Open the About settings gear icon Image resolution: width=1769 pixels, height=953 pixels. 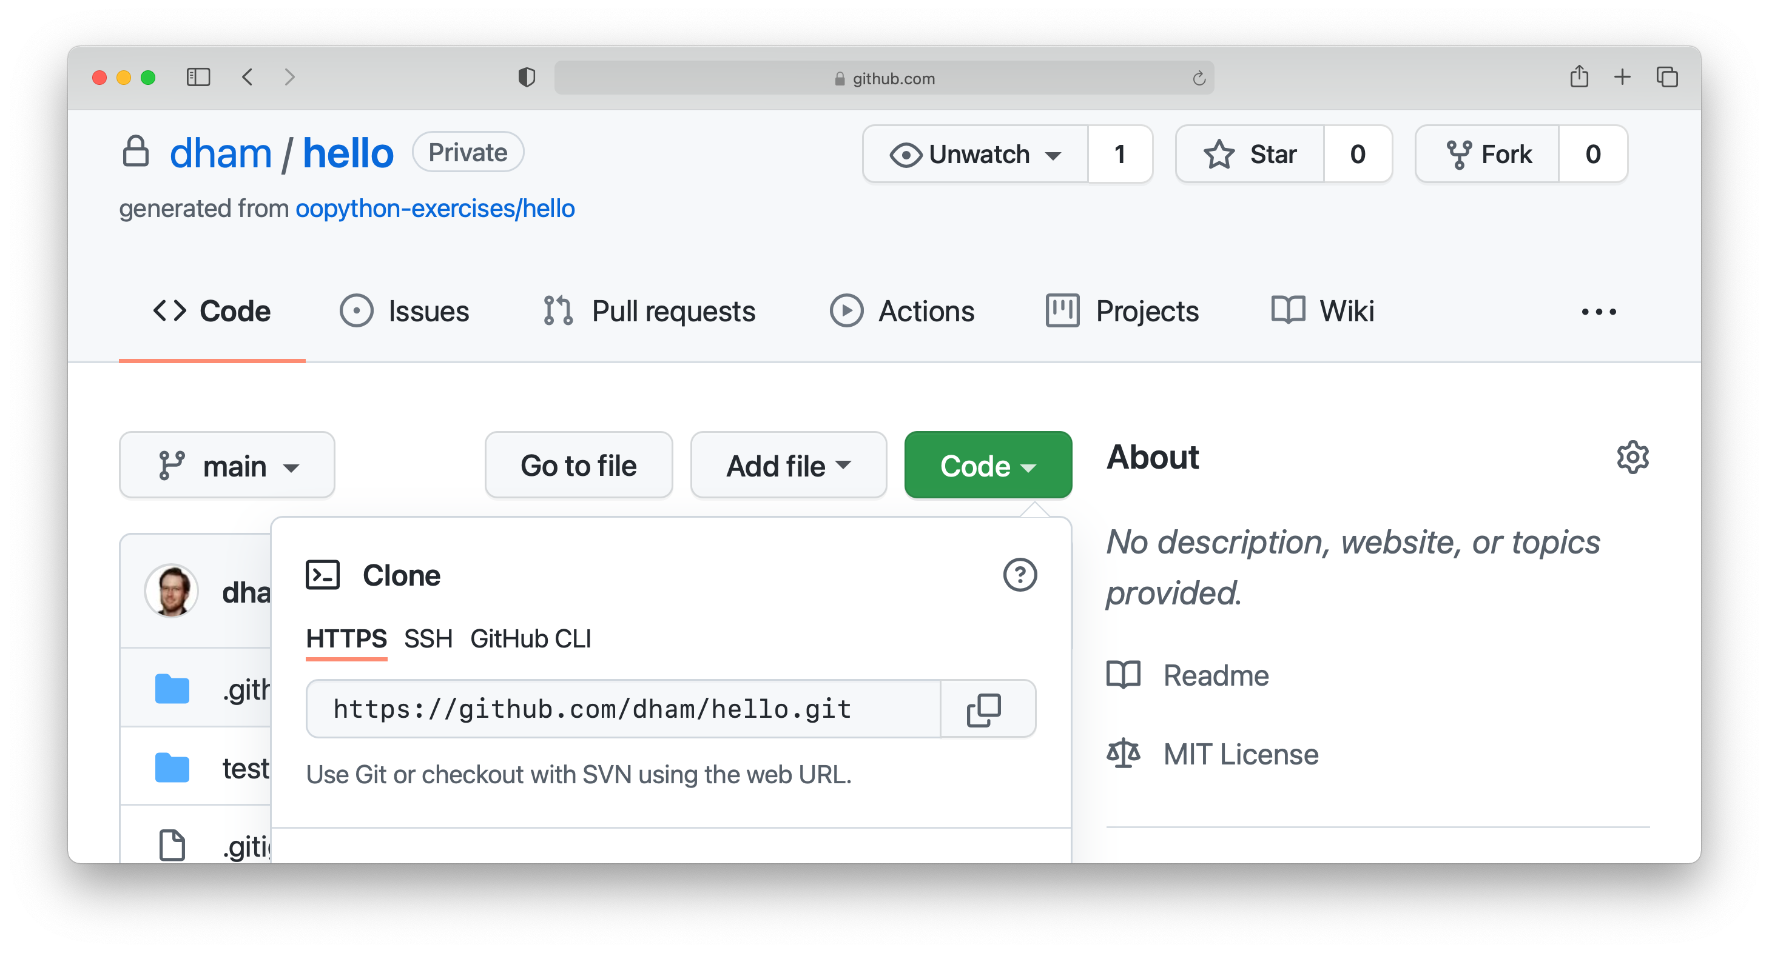coord(1633,457)
